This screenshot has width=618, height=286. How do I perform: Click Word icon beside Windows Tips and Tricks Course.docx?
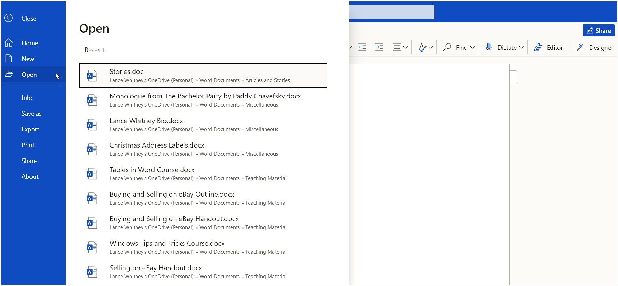[92, 247]
